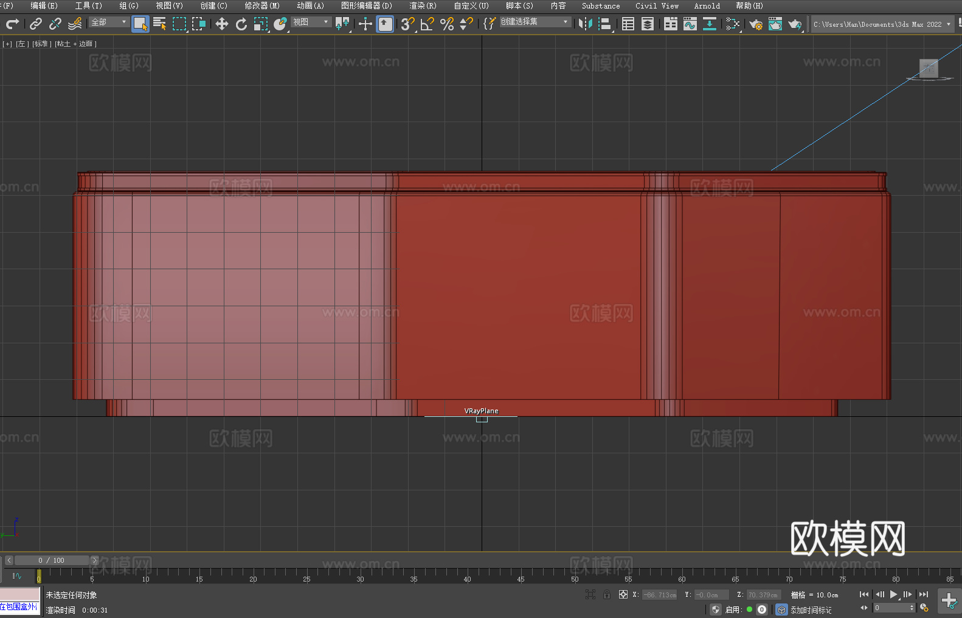
Task: Click the ViewCube in viewport corner
Action: (929, 69)
